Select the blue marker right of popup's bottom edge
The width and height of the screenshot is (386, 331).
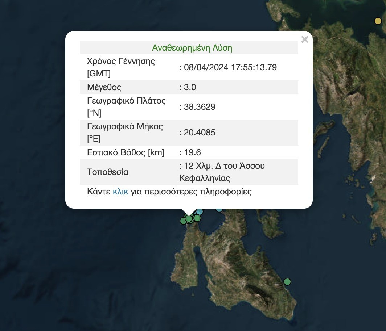(x=219, y=209)
